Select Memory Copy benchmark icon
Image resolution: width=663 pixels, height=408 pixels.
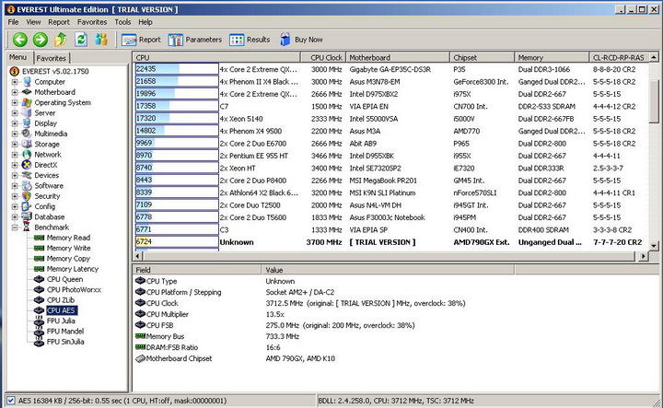pos(40,258)
